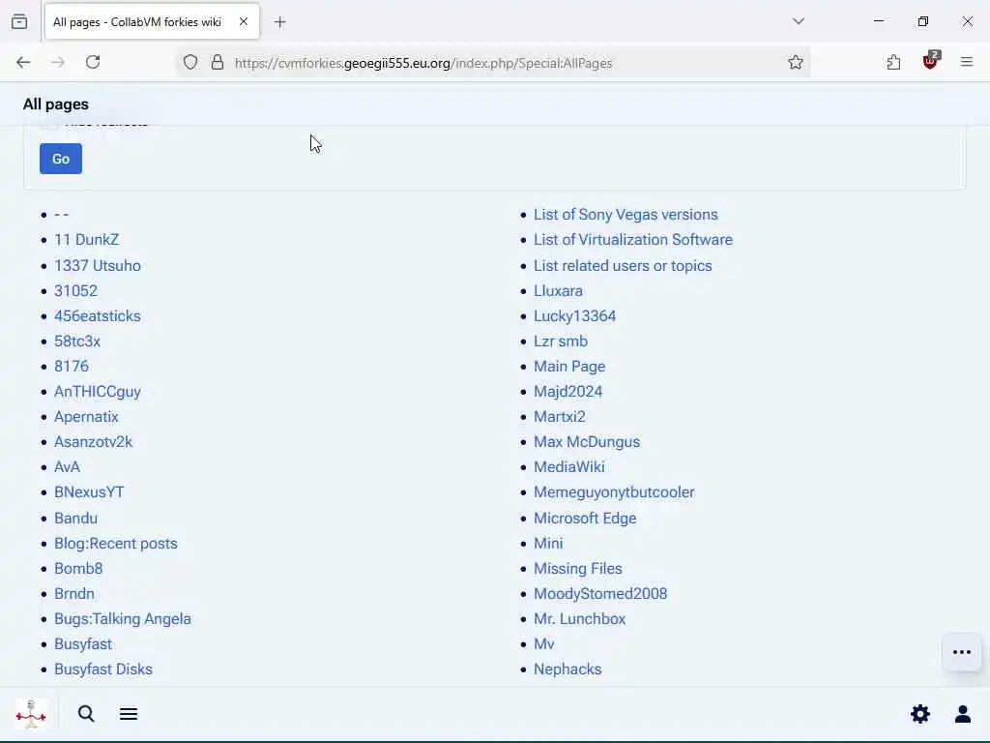Click the blue Go button
This screenshot has height=743, width=990.
click(61, 159)
